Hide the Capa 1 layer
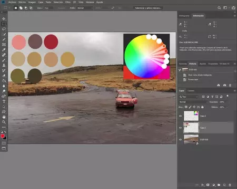Image resolution: width=237 pixels, height=189 pixels. coord(180,128)
